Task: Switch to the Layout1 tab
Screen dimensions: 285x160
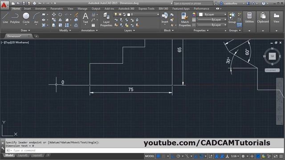Action: click(23, 155)
